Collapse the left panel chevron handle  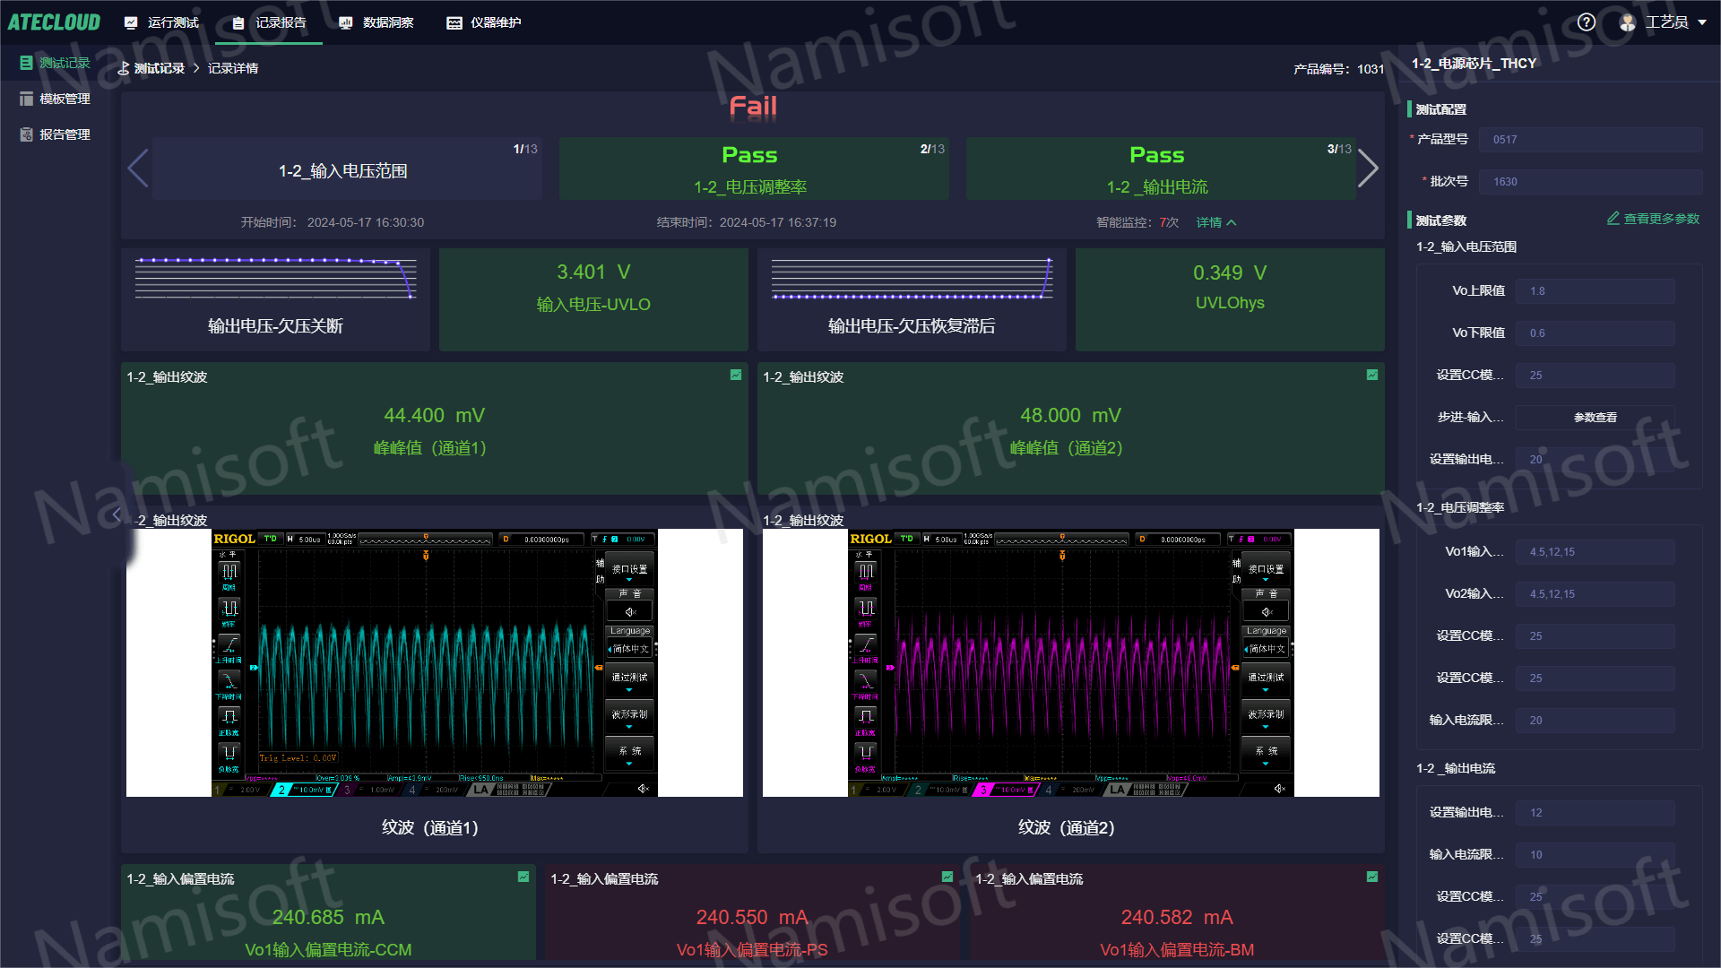117,515
